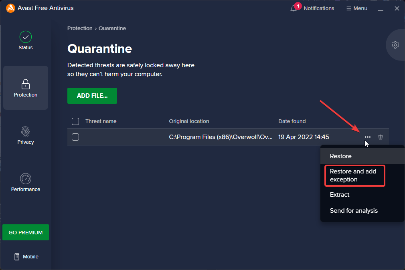
Task: Open the Status section in sidebar
Action: (x=26, y=40)
